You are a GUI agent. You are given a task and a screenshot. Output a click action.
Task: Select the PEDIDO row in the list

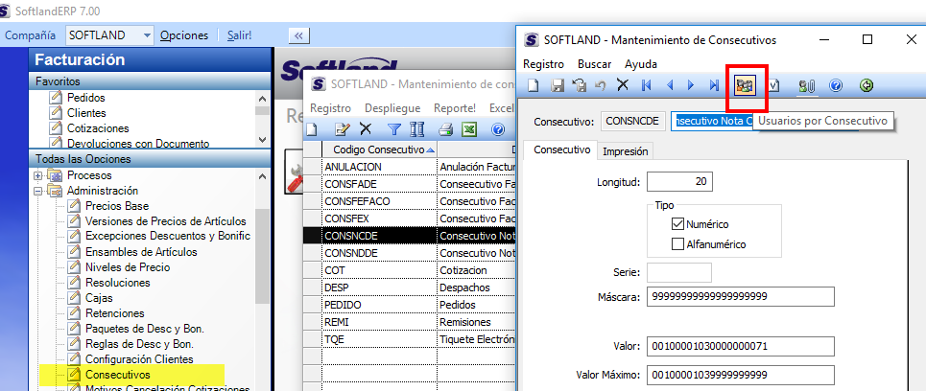click(409, 305)
